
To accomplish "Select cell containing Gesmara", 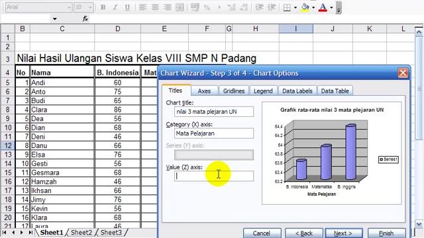I will pyautogui.click(x=62, y=173).
